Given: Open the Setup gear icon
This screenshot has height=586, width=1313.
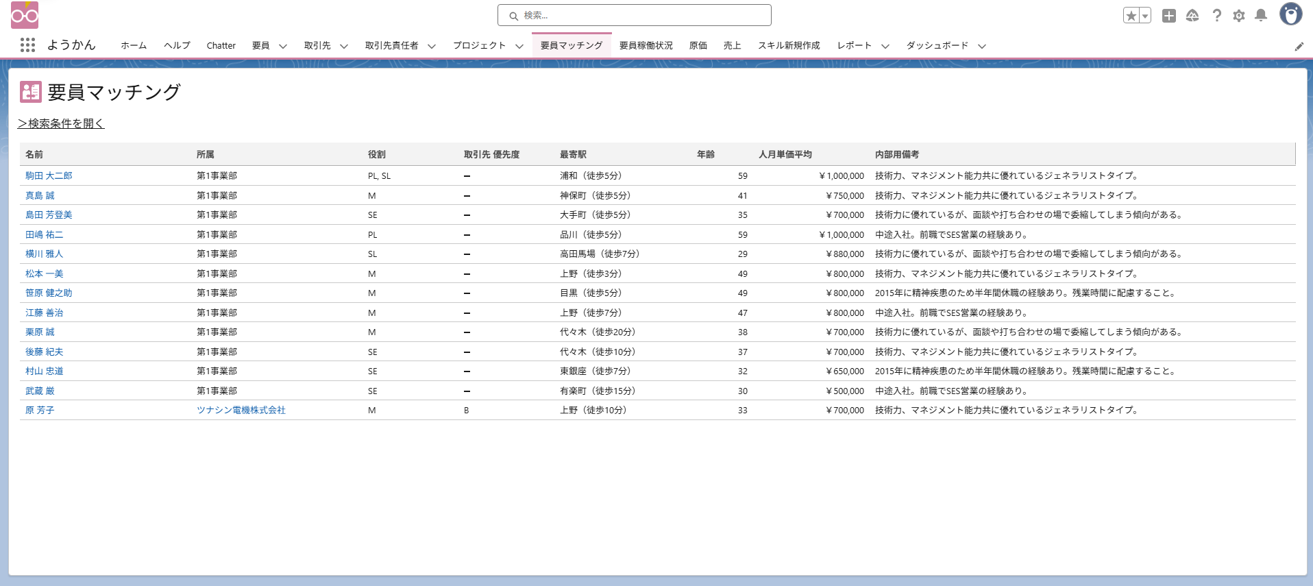Looking at the screenshot, I should pos(1238,16).
